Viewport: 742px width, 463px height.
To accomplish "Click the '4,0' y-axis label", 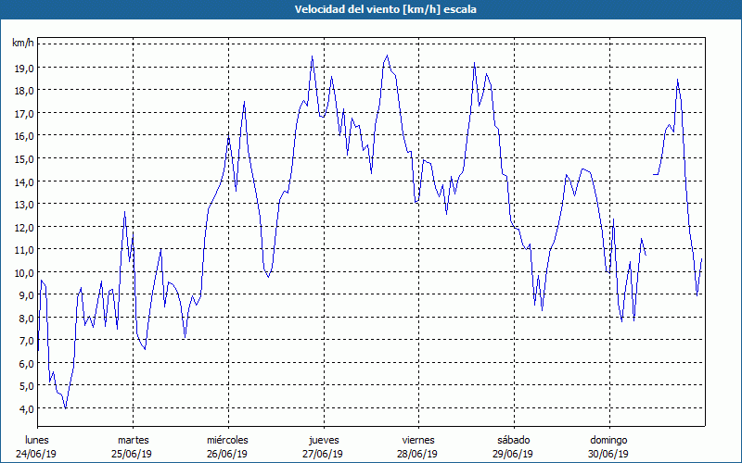I will click(26, 410).
